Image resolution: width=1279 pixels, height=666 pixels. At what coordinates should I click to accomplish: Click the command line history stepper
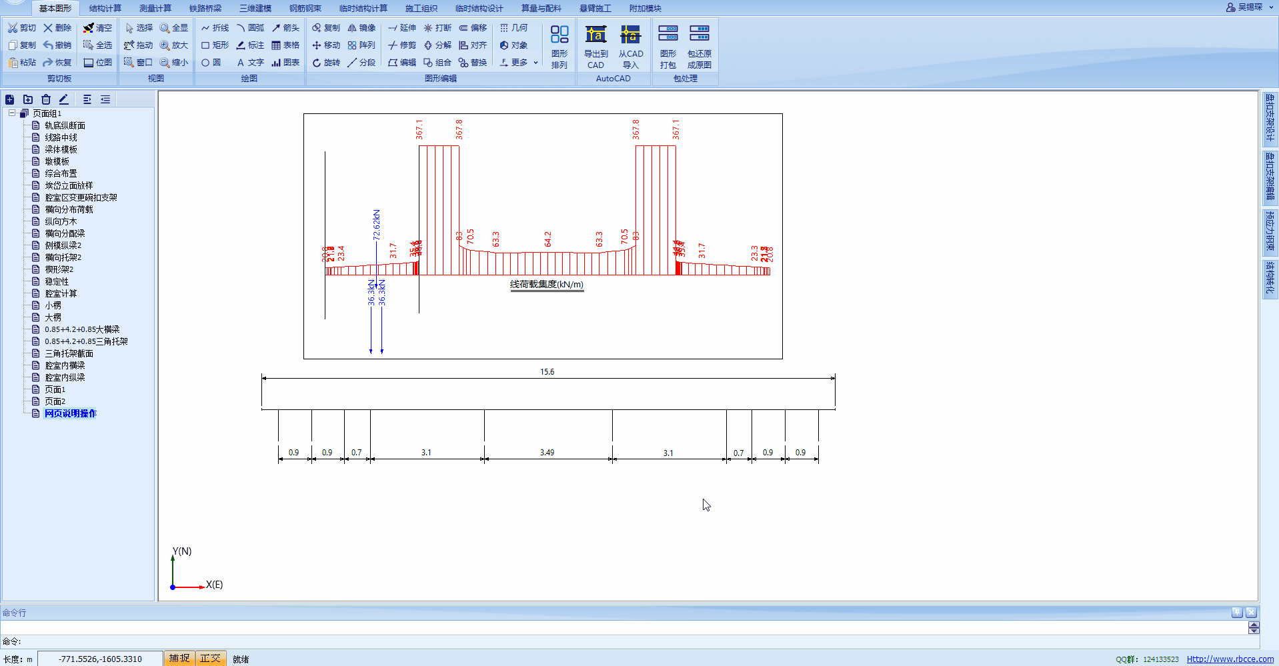pyautogui.click(x=1254, y=628)
